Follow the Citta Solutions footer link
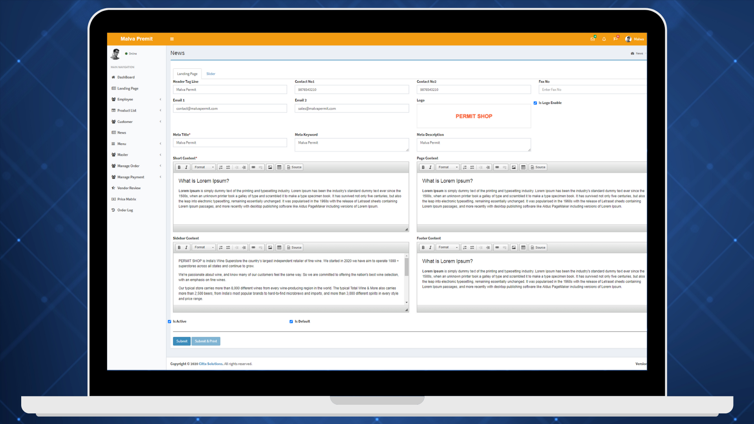This screenshot has height=424, width=754. [210, 364]
